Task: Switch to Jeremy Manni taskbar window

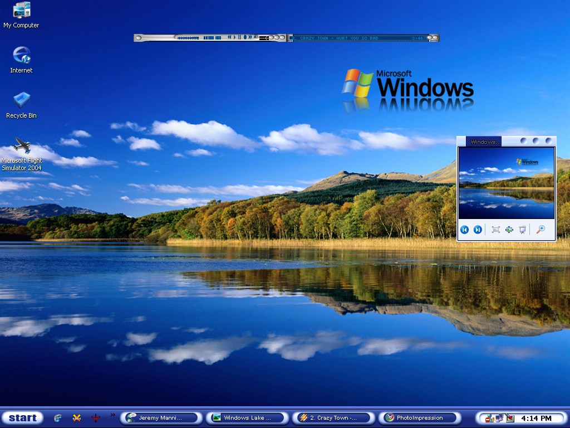Action: [161, 418]
